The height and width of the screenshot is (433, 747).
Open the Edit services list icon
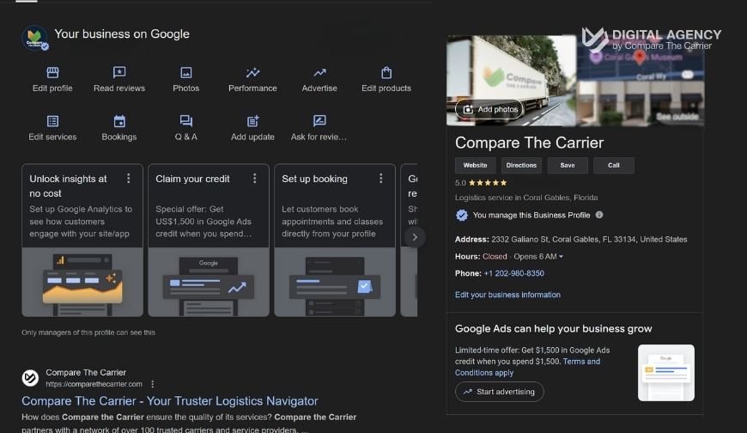[52, 121]
